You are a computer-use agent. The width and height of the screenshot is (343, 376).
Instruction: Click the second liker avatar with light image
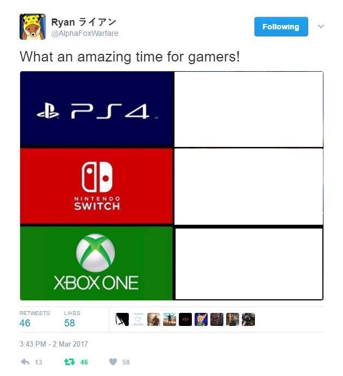(138, 319)
